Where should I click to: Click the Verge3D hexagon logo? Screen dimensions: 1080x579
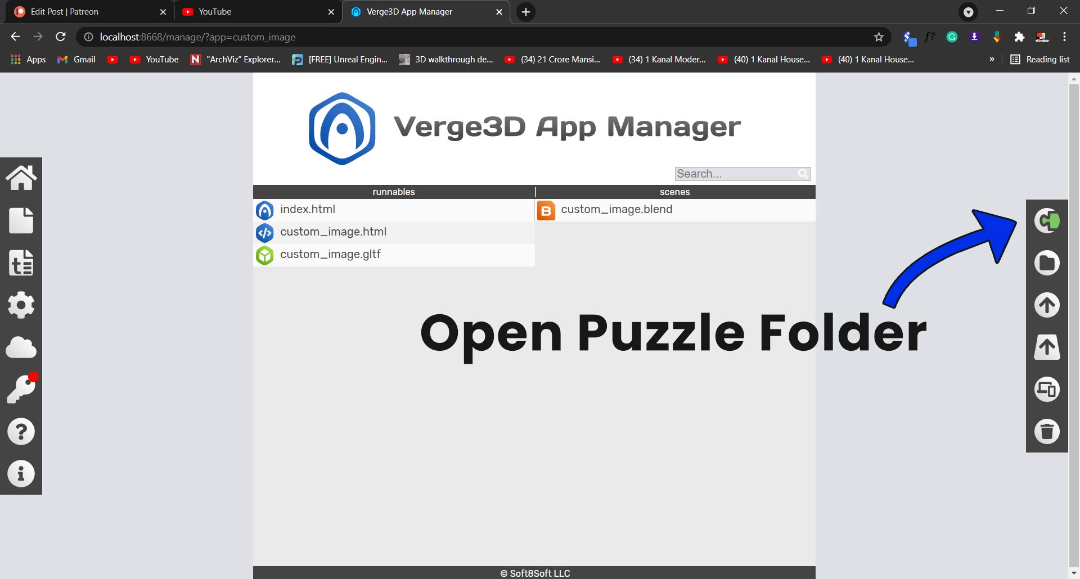point(342,128)
